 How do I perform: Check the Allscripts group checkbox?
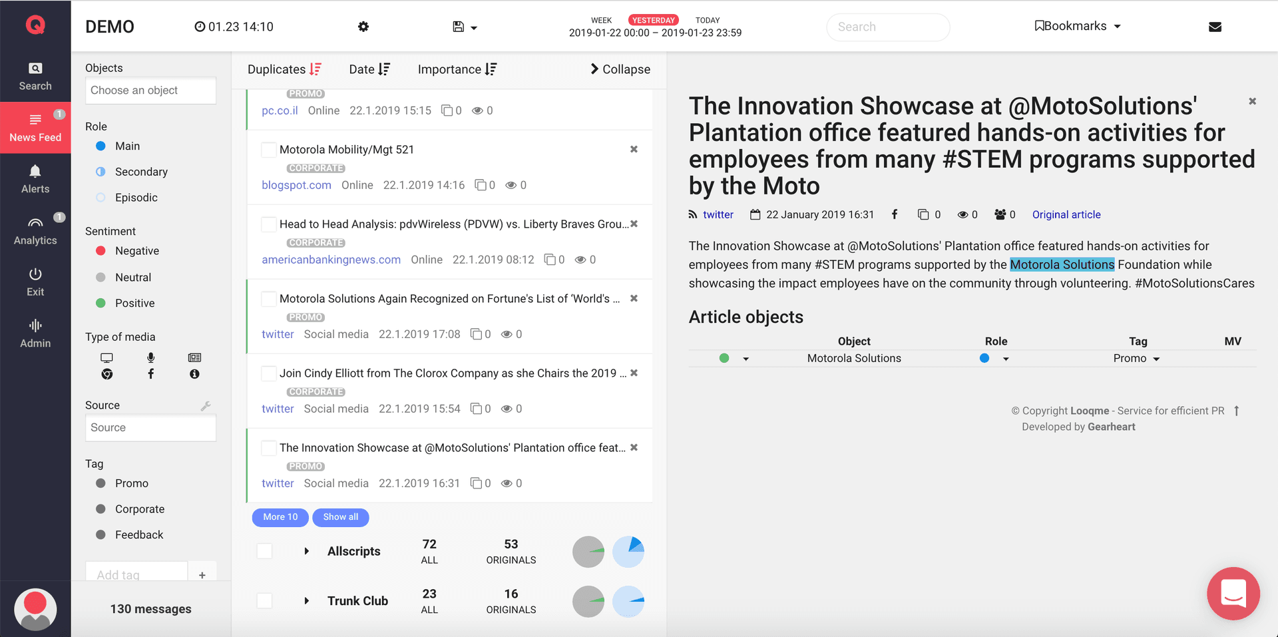point(264,551)
